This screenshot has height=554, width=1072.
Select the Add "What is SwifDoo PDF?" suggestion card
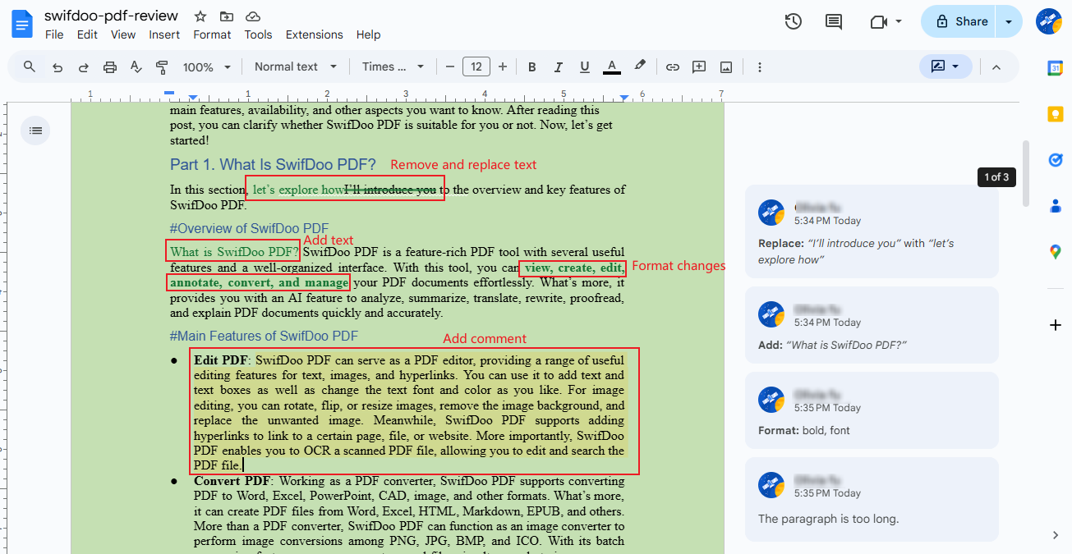tap(872, 325)
